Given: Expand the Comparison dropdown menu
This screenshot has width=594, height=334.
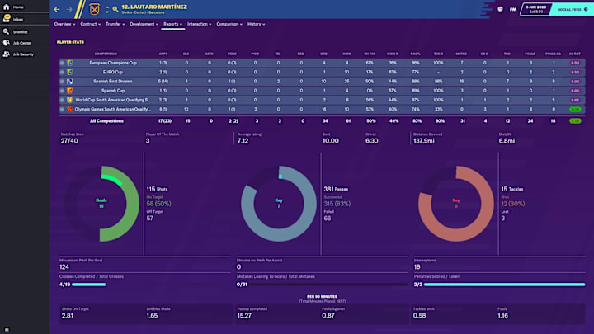Looking at the screenshot, I should pyautogui.click(x=229, y=24).
